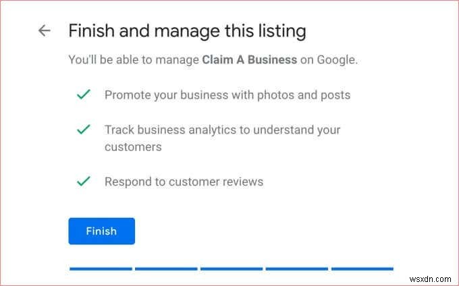Viewport: 459px width, 286px height.
Task: Click the phrase 'You'll be able to manage'
Action: coord(134,59)
